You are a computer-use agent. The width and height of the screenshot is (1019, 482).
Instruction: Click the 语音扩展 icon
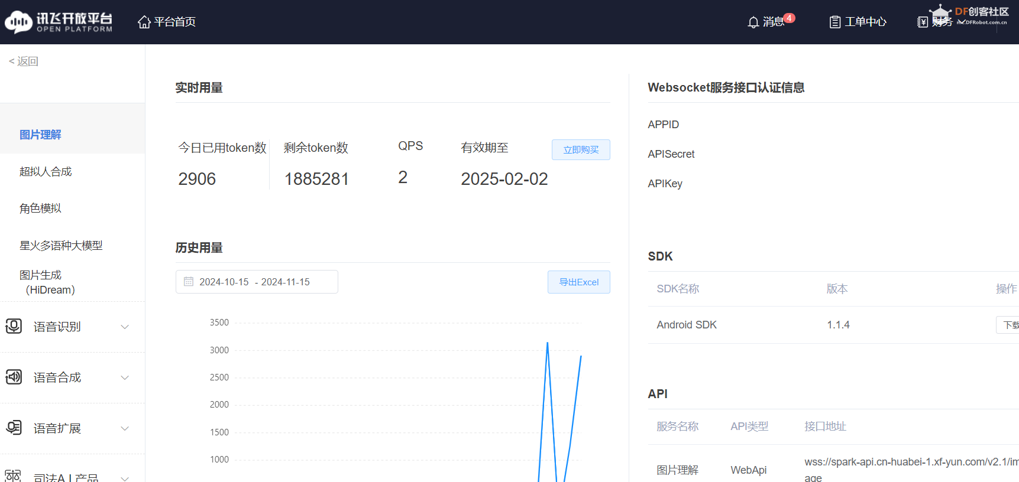[14, 428]
